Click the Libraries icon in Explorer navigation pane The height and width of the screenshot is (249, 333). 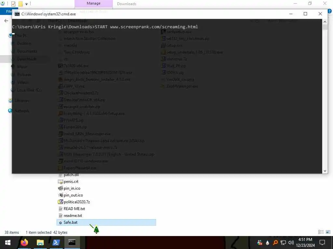10,101
